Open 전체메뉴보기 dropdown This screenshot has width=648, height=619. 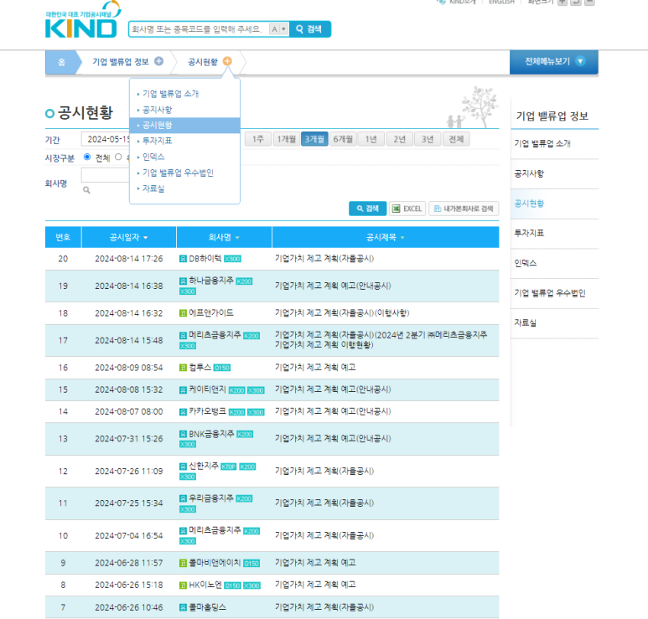554,62
